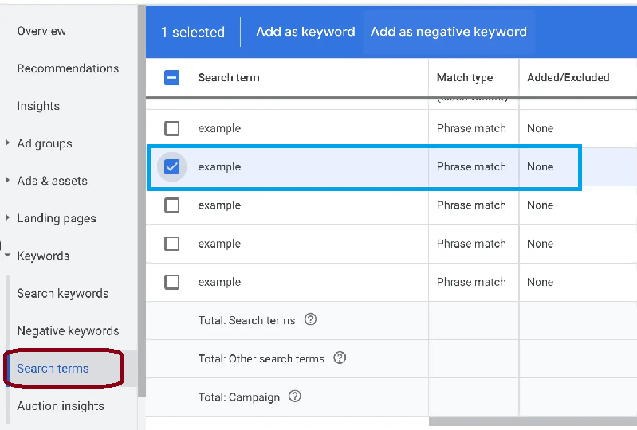Click 'None' in the selected row
Image resolution: width=637 pixels, height=430 pixels.
[540, 166]
